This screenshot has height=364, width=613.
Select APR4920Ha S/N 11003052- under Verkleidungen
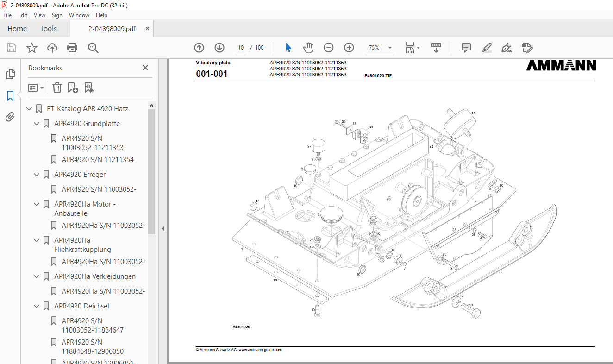pyautogui.click(x=103, y=291)
